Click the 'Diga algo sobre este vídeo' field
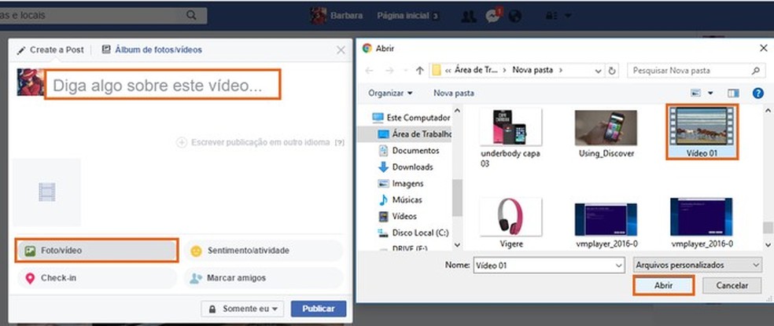Viewport: 774px width, 326px height. [162, 84]
